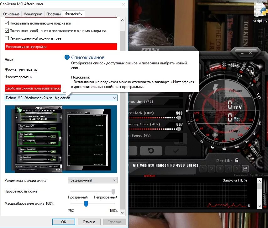Open the skin list dropdown

pyautogui.click(x=61, y=98)
